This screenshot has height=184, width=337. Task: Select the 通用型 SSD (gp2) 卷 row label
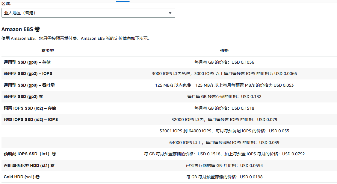tap(23, 96)
